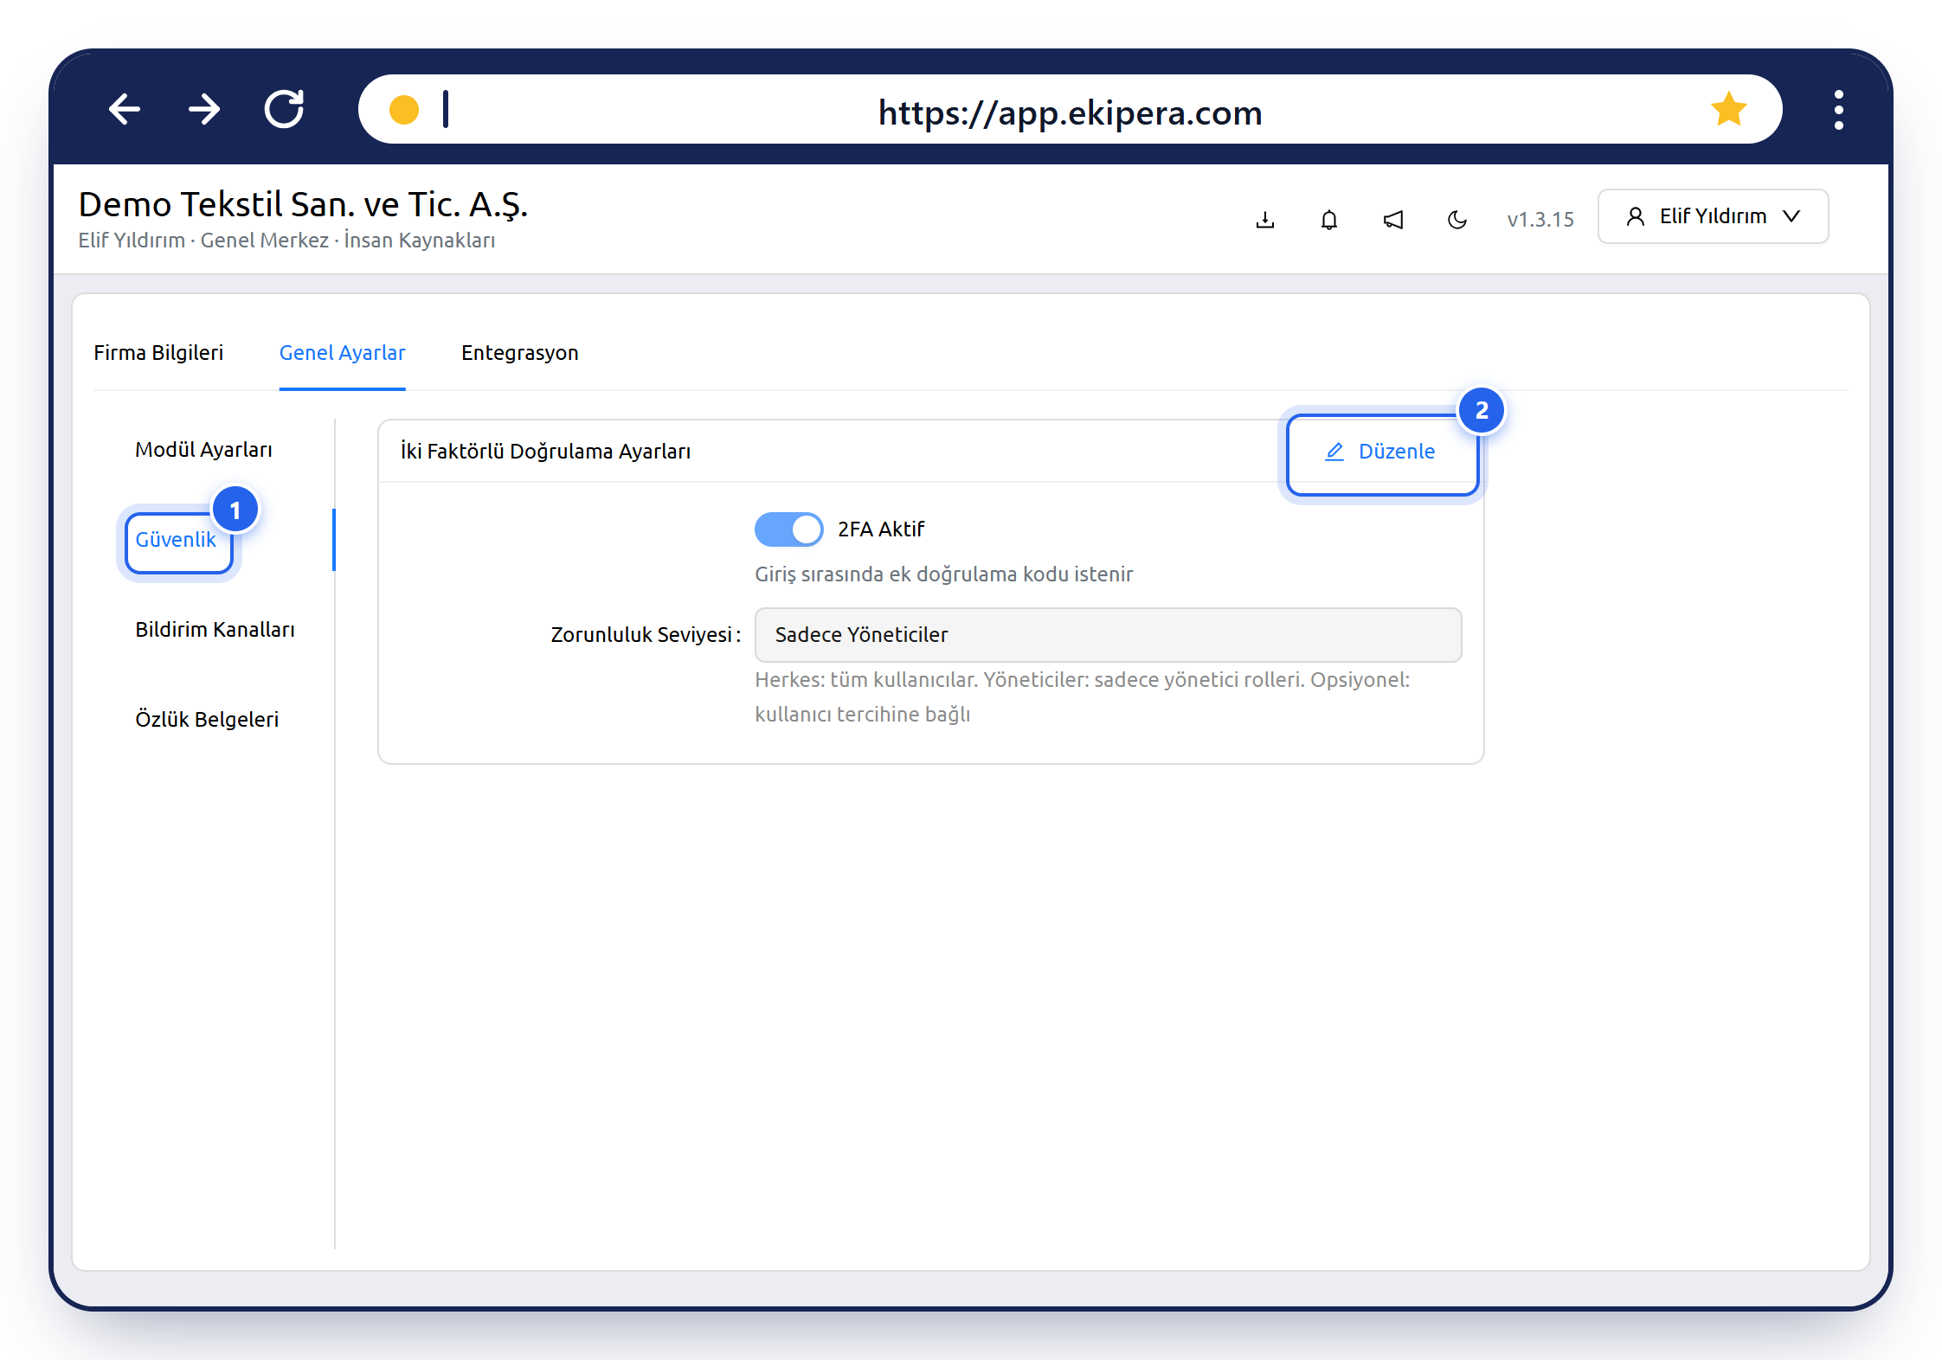Toggle the 2FA Aktif switch

pos(788,529)
